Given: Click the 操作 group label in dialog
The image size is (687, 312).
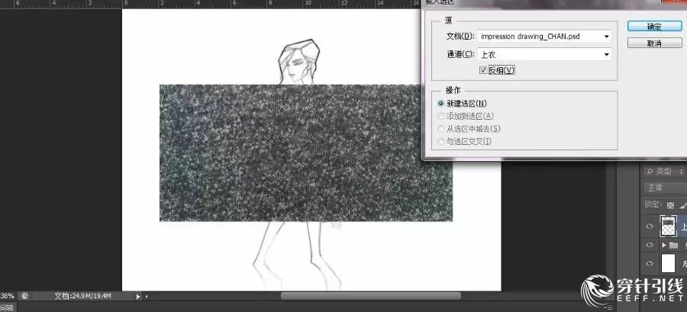Looking at the screenshot, I should [453, 90].
